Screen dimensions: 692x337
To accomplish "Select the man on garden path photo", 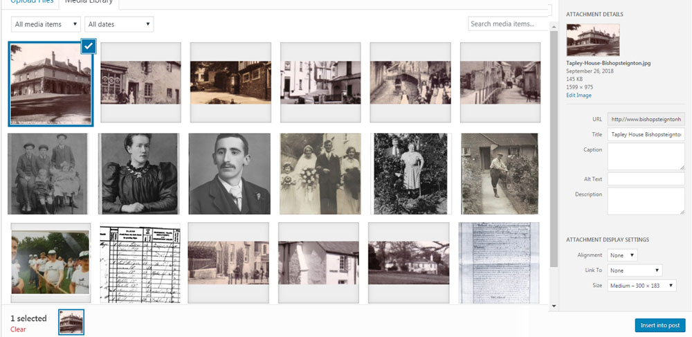I will [500, 174].
